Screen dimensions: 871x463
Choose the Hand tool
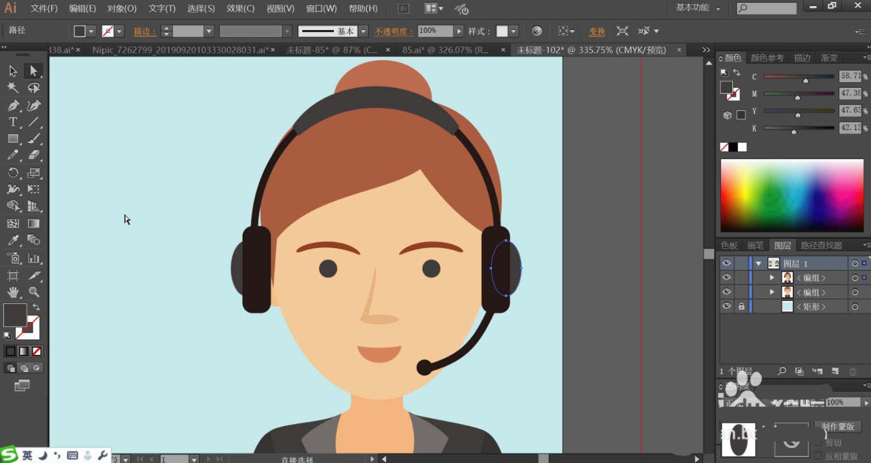pos(13,292)
